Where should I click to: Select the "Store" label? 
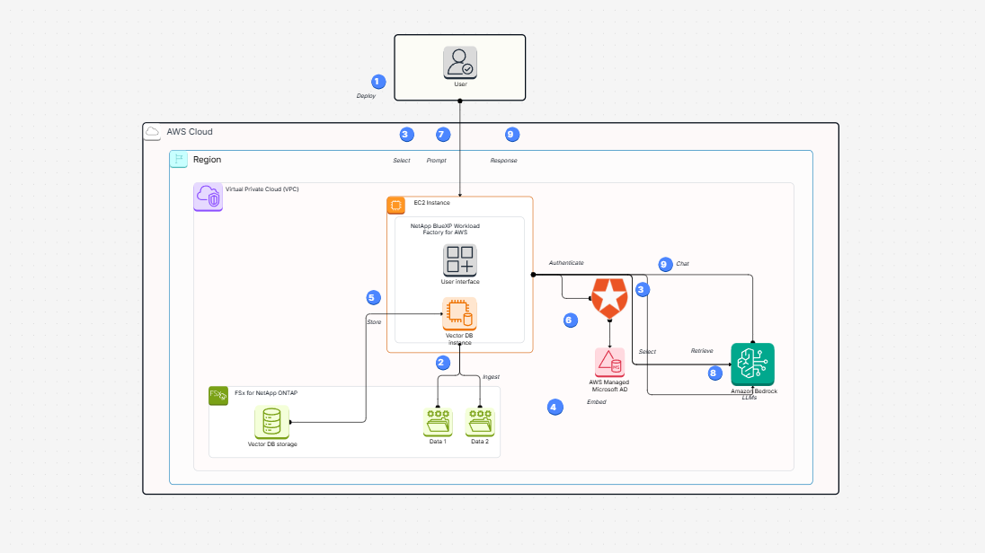coord(374,322)
